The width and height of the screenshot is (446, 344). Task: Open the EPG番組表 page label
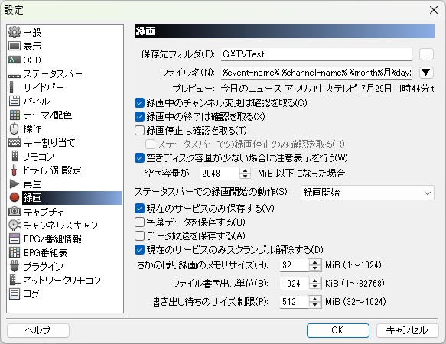coord(45,252)
